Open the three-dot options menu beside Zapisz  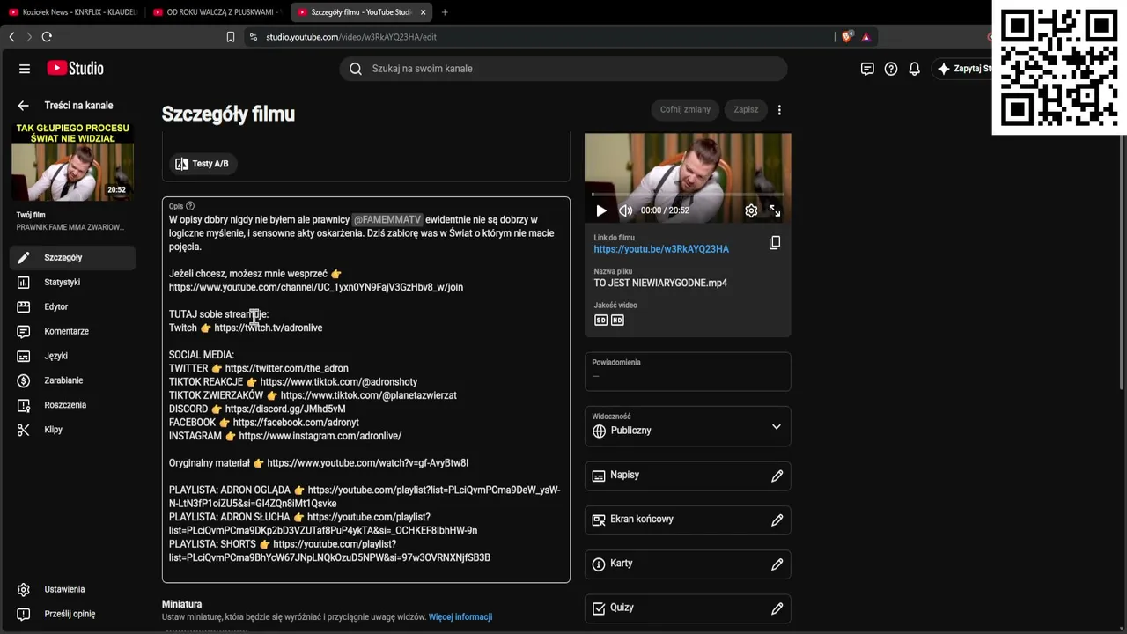779,110
